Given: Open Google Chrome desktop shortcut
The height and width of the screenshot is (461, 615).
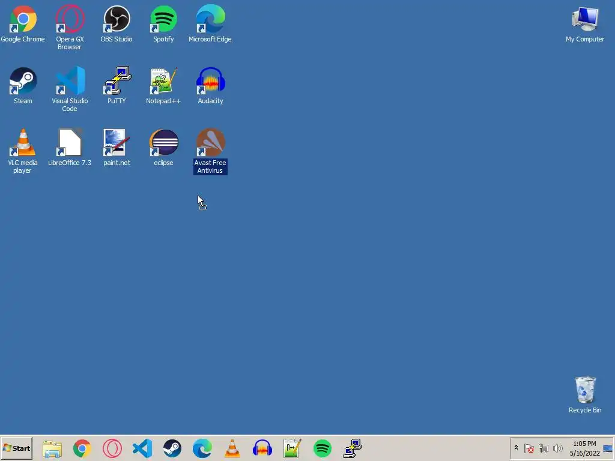Looking at the screenshot, I should [23, 23].
